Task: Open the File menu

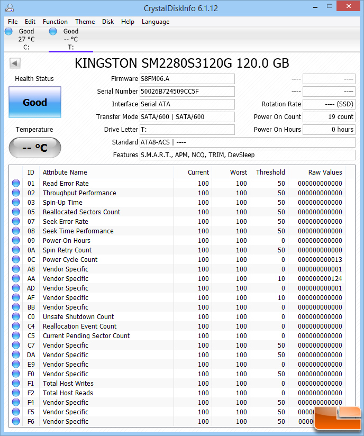Action: (13, 22)
